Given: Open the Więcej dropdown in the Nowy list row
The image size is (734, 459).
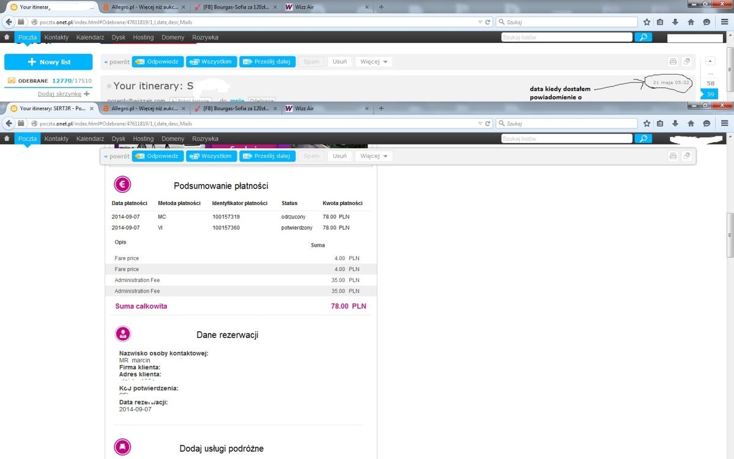Looking at the screenshot, I should point(374,62).
